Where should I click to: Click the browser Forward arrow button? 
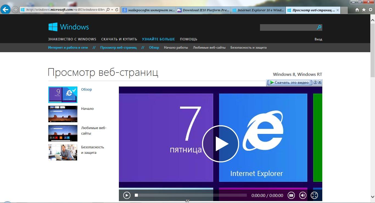[x=15, y=10]
